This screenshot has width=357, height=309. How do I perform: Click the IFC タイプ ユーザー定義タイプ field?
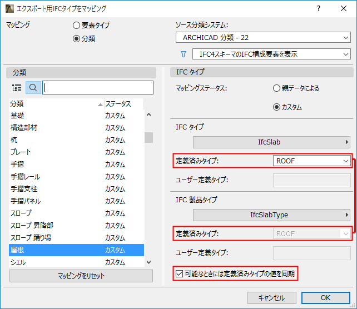click(x=312, y=180)
